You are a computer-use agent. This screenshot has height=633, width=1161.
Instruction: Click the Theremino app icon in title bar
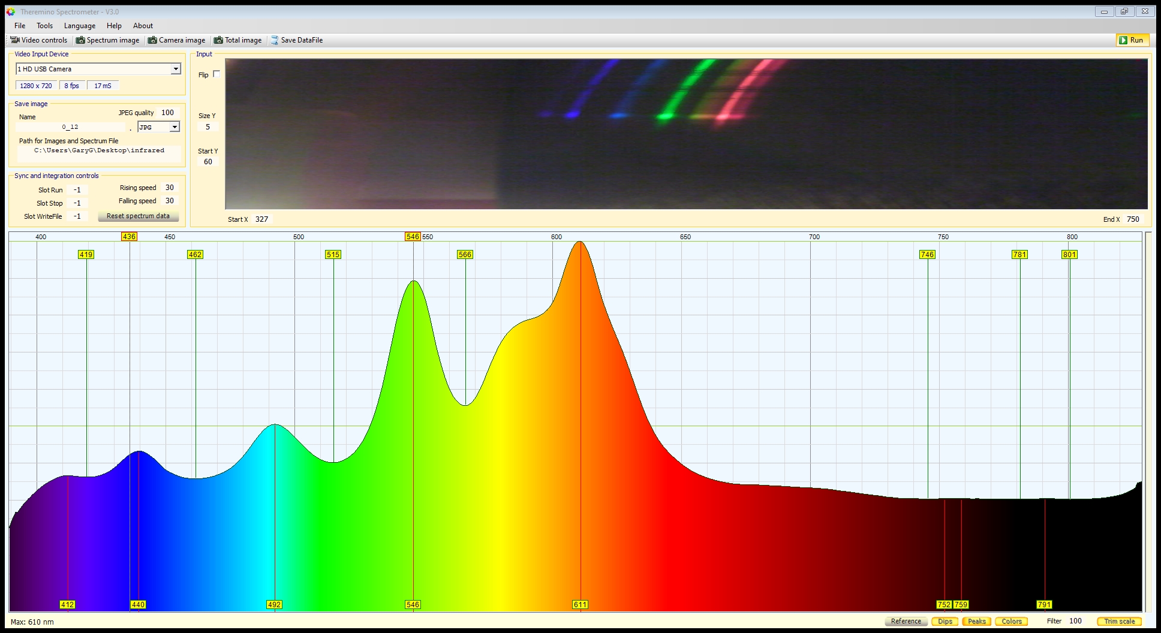(11, 11)
